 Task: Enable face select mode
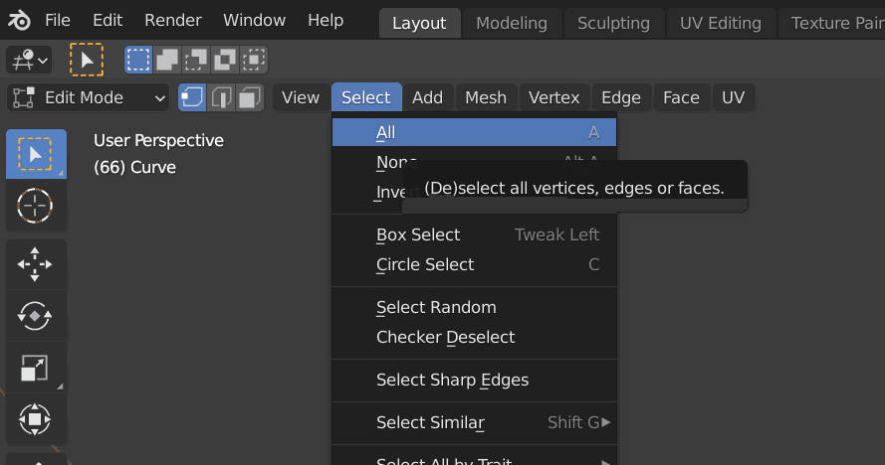pyautogui.click(x=250, y=98)
